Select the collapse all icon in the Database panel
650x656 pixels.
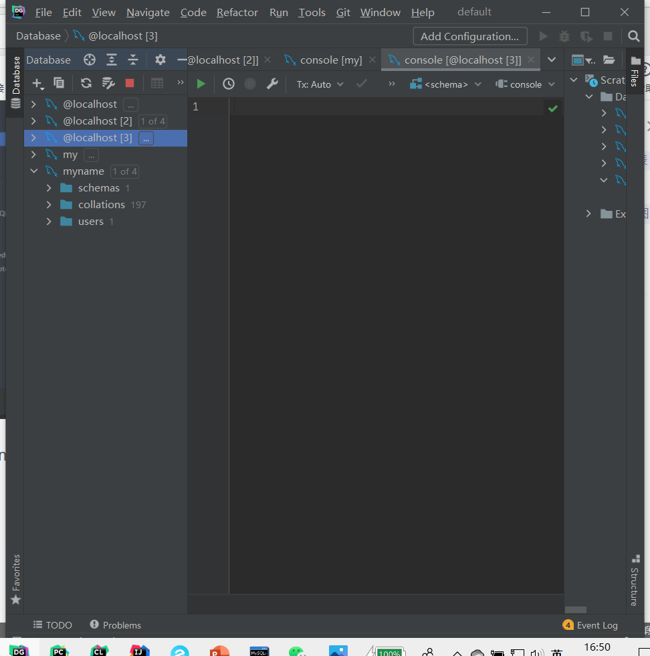(x=132, y=60)
